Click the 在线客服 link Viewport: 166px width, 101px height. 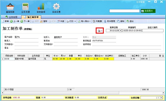[x=140, y=2]
